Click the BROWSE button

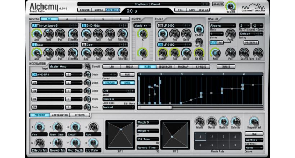pos(85,10)
